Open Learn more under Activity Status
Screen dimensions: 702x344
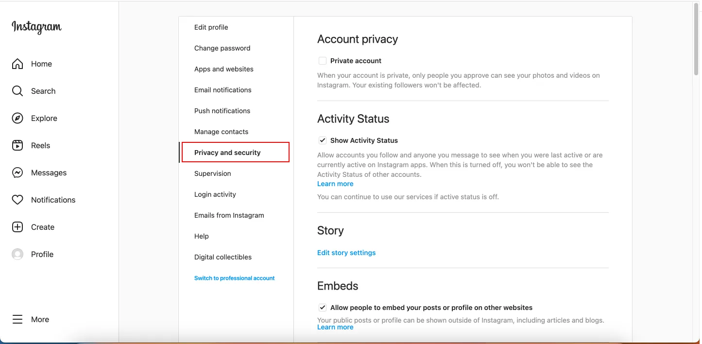point(335,184)
